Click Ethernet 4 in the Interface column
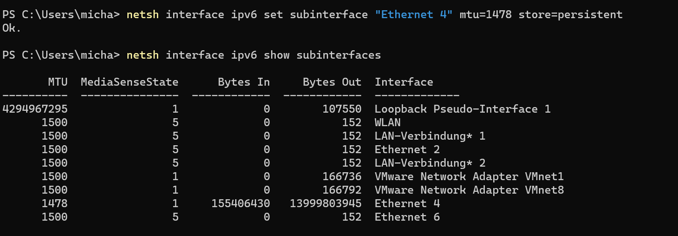The image size is (678, 236). (407, 204)
